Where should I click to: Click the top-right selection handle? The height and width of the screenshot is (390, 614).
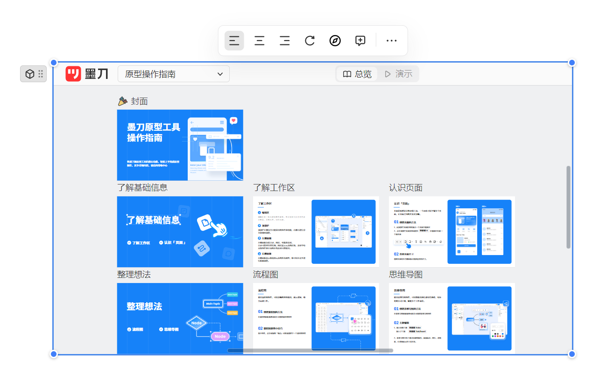pyautogui.click(x=572, y=63)
